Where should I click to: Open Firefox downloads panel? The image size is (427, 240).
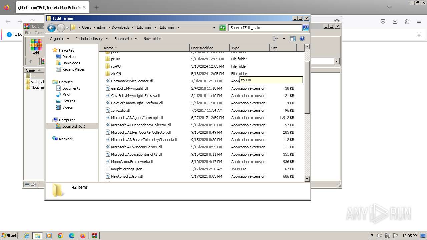pyautogui.click(x=395, y=21)
